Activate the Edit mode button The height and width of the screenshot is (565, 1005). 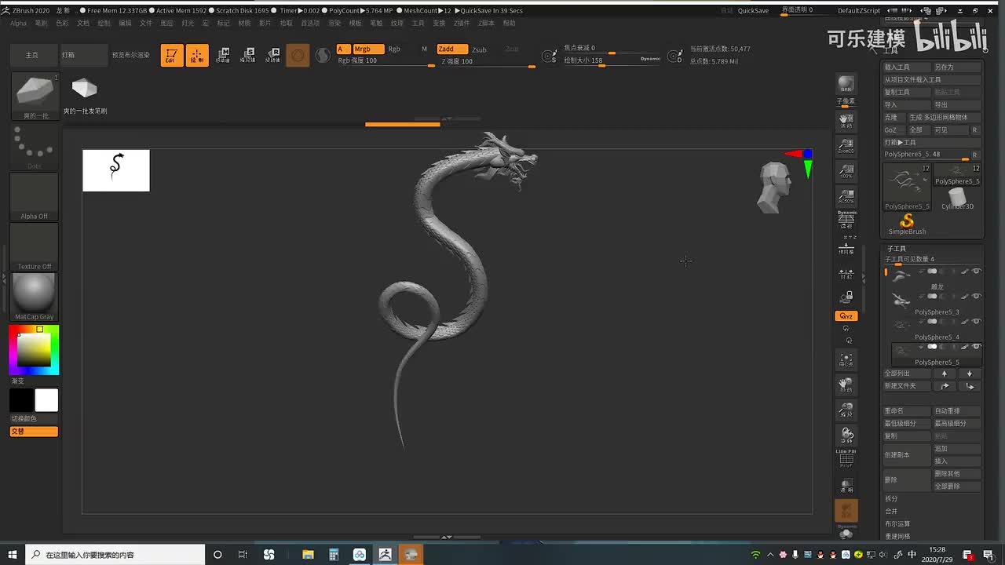[x=172, y=55]
